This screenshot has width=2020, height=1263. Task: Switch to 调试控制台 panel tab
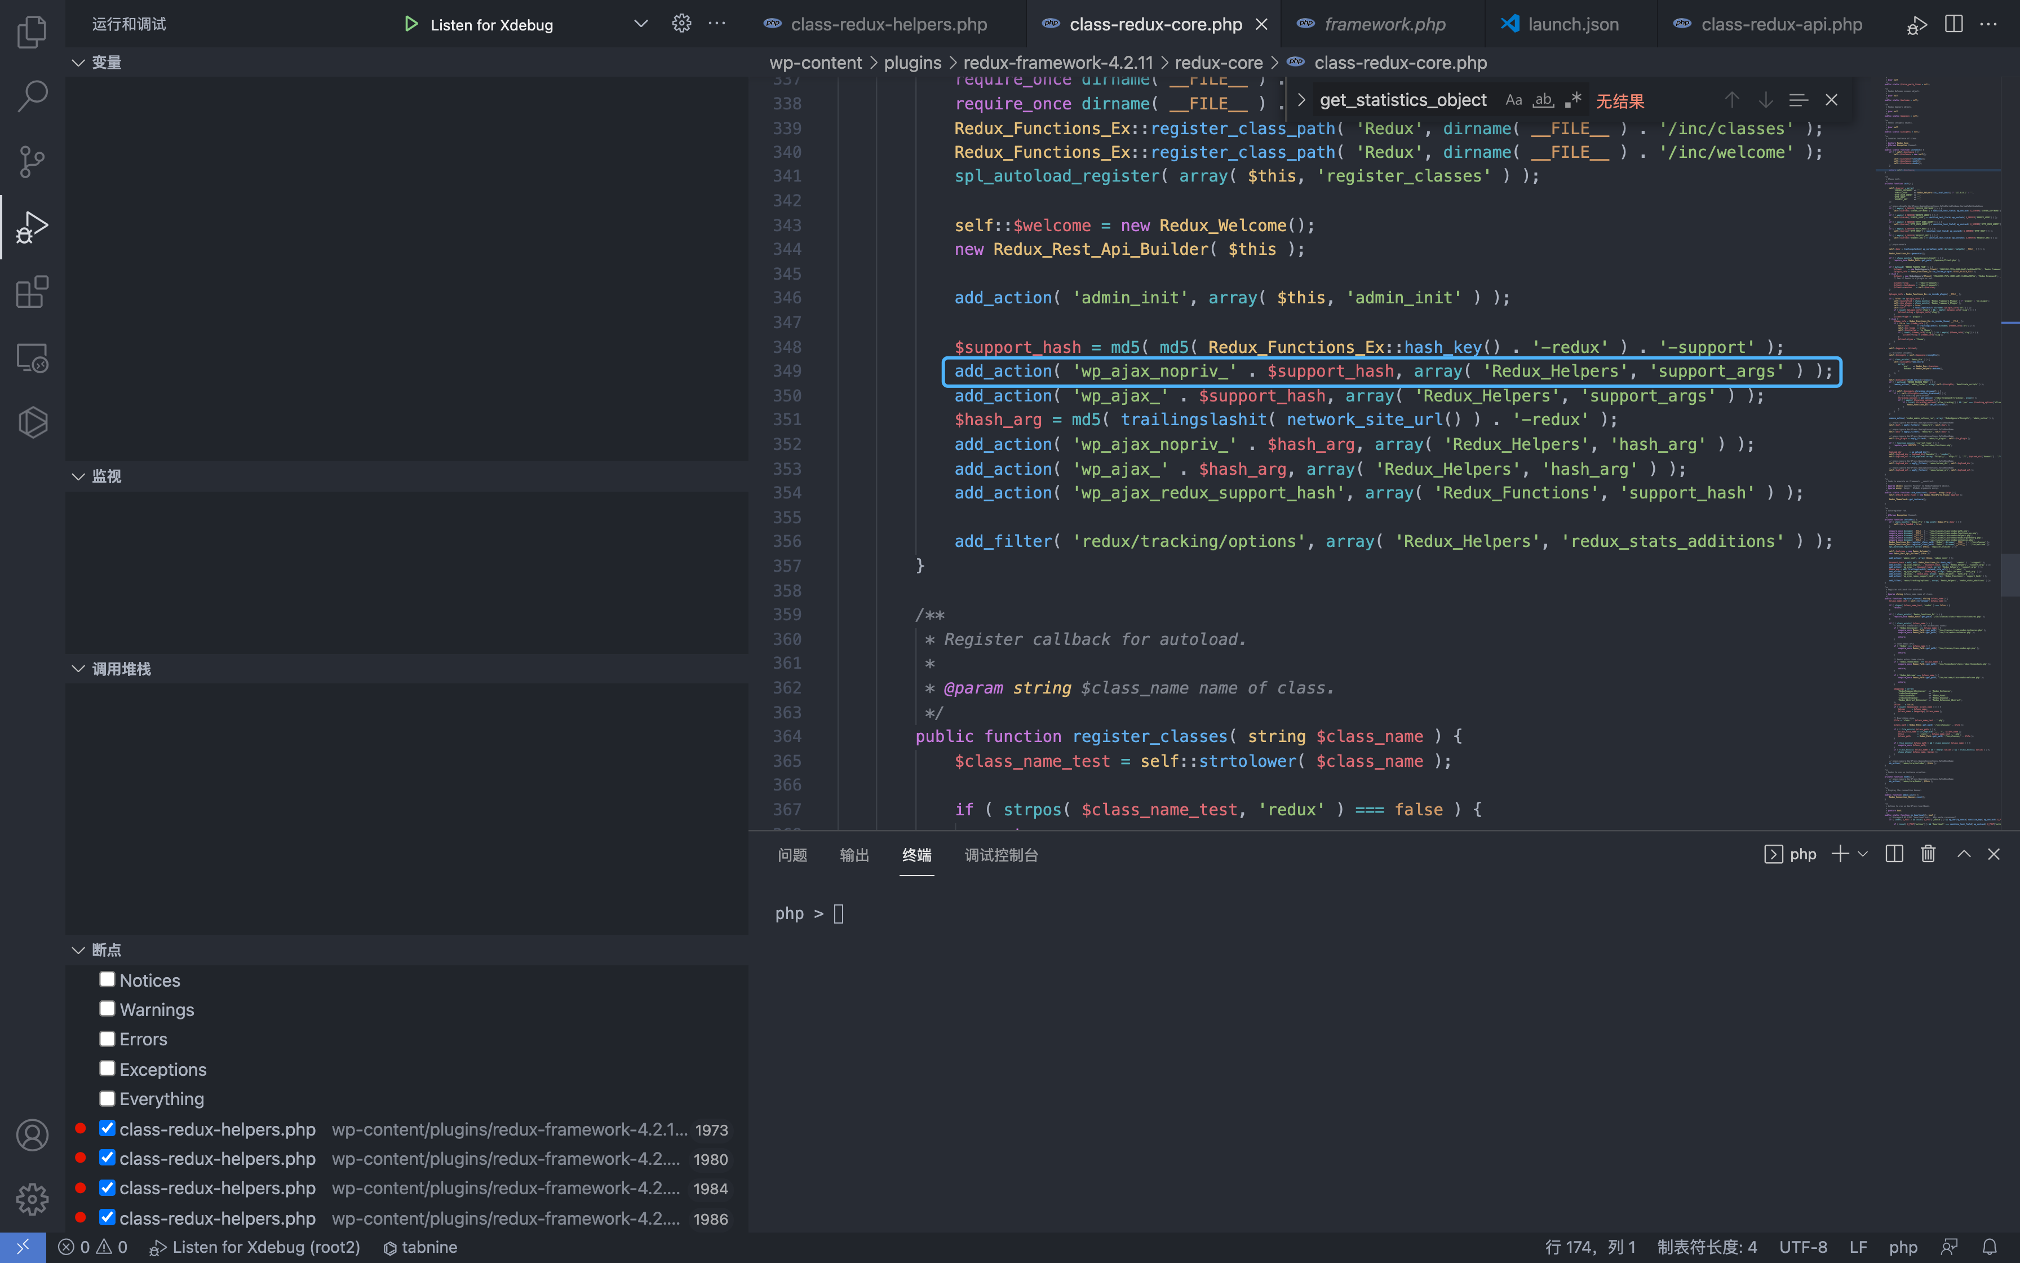click(1001, 855)
